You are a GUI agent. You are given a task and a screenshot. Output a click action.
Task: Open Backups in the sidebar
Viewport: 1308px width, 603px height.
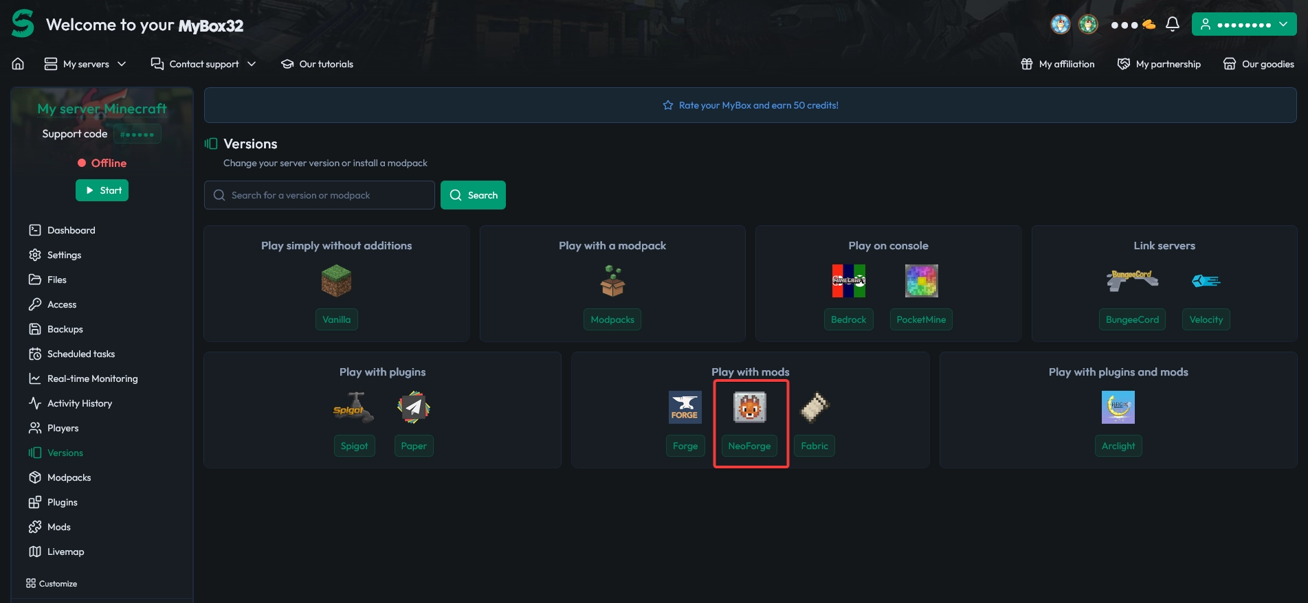click(x=65, y=329)
